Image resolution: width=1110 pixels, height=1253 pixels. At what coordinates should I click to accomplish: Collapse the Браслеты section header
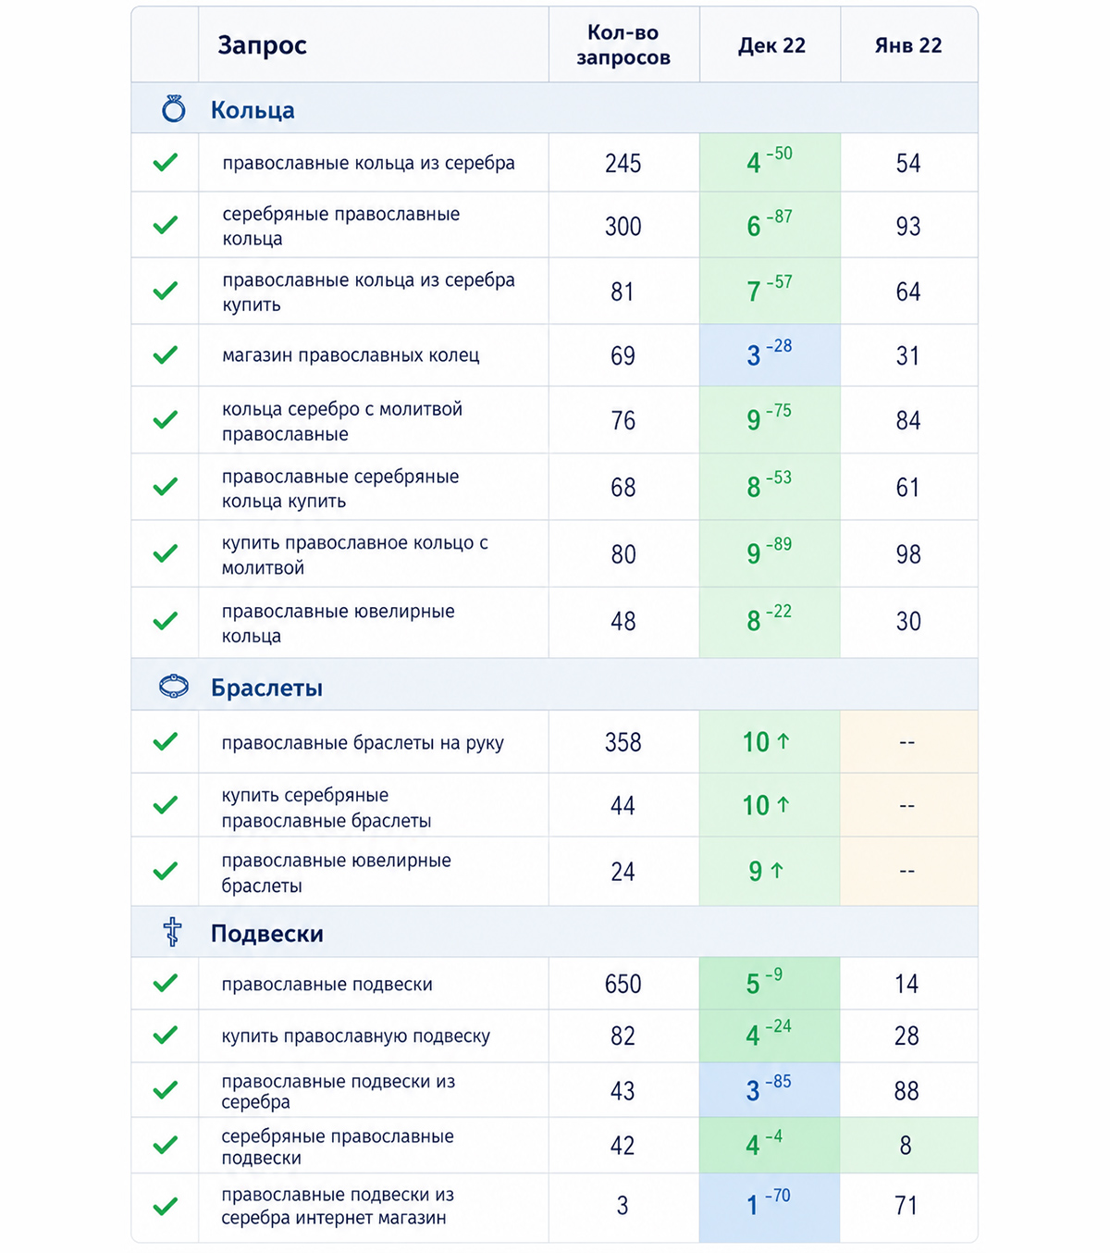pyautogui.click(x=554, y=686)
